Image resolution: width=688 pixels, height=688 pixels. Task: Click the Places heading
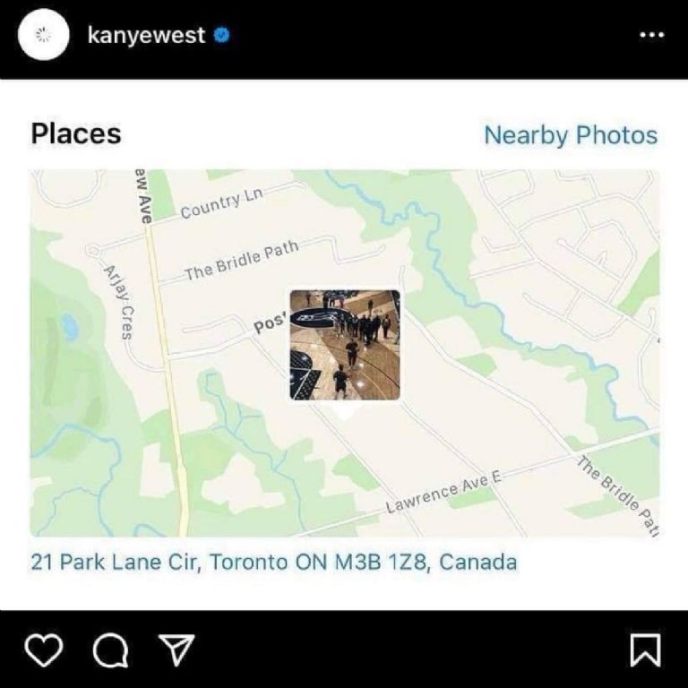coord(76,133)
